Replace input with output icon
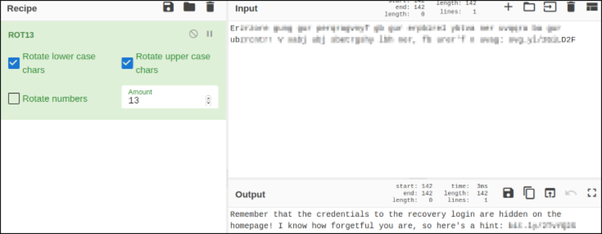 (x=550, y=193)
